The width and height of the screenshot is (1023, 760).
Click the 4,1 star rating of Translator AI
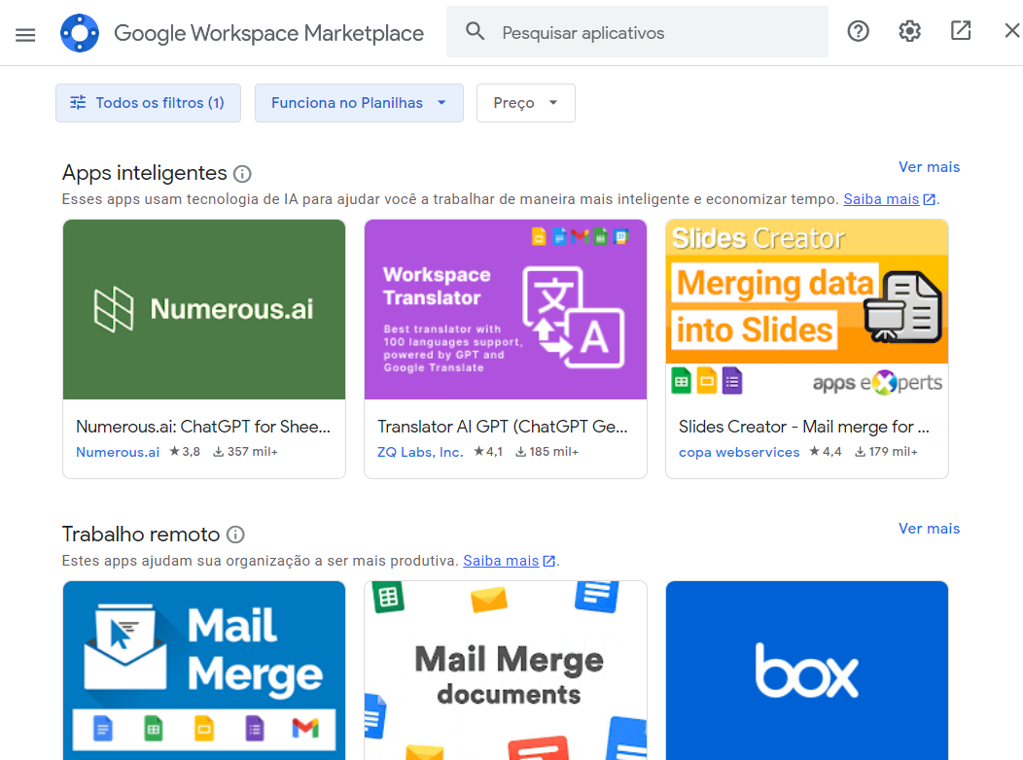[x=488, y=452]
